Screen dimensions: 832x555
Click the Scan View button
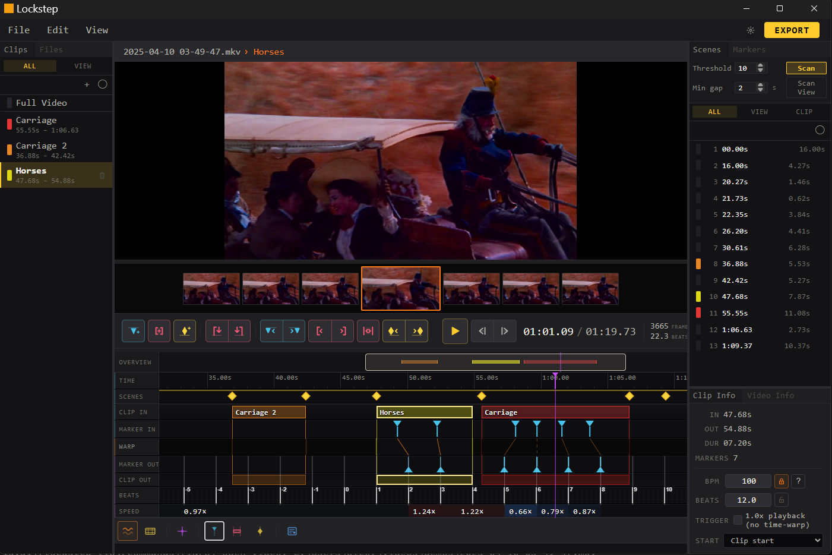coord(806,87)
